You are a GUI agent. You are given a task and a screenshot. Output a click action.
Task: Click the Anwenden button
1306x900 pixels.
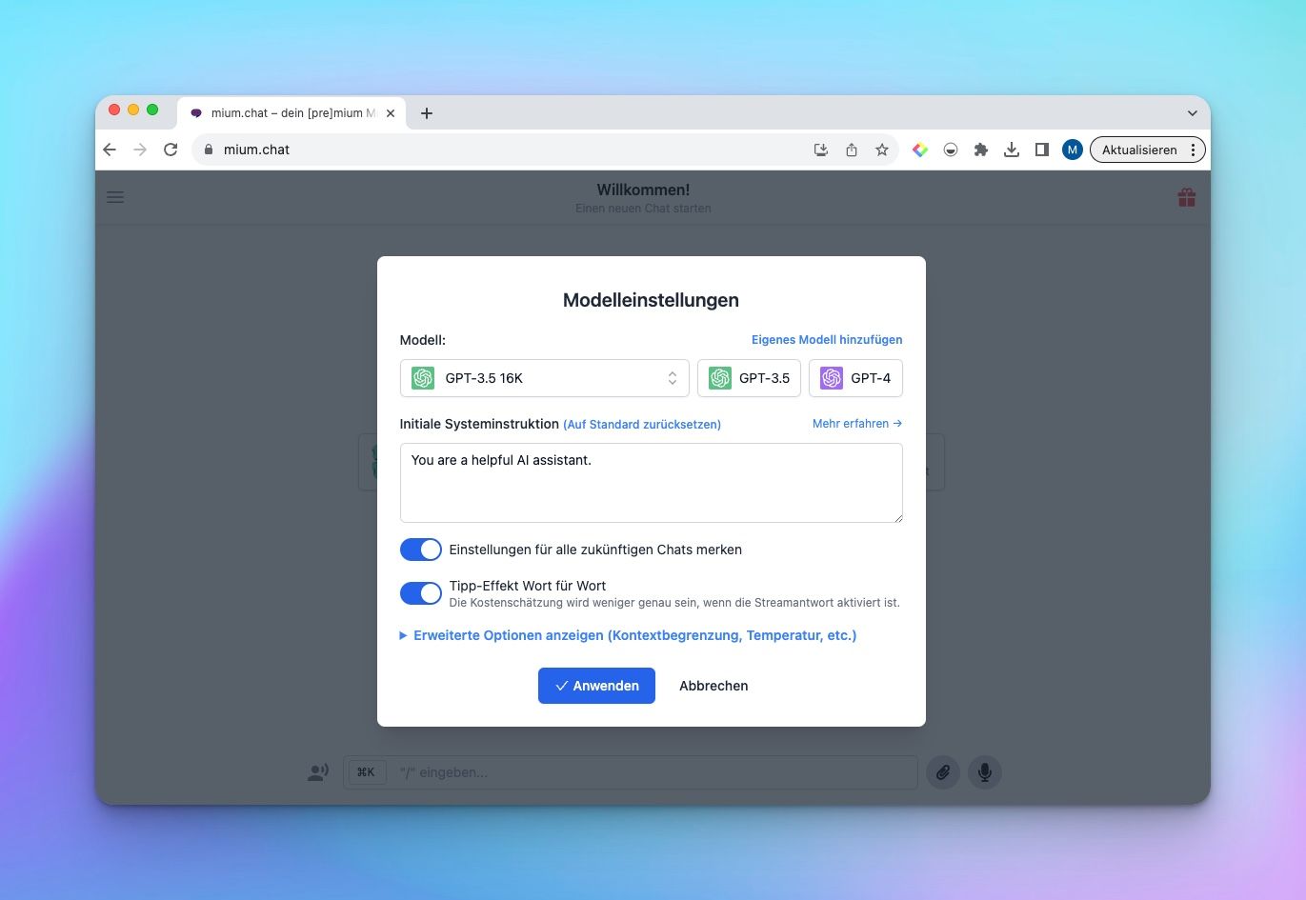click(596, 686)
